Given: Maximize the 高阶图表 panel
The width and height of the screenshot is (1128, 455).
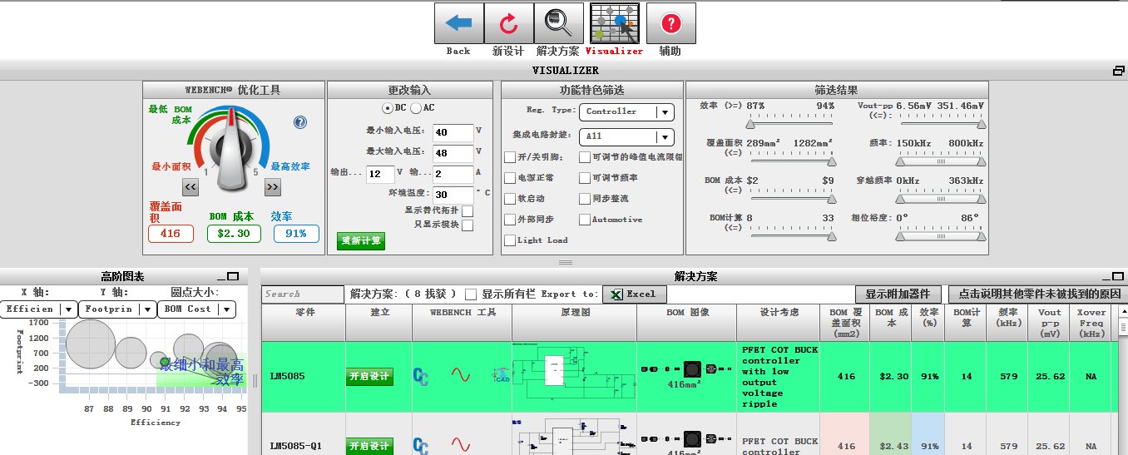Looking at the screenshot, I should (233, 276).
